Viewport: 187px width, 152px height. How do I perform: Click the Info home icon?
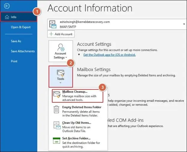tap(7, 17)
